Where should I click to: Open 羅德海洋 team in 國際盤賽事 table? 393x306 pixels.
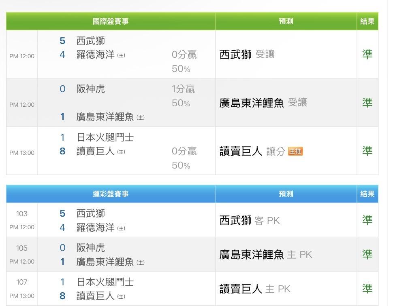(x=96, y=55)
